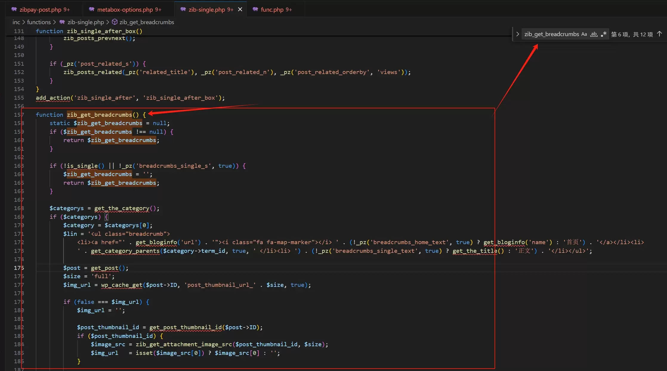
Task: Click 'add_action' on line 155
Action: pos(53,98)
